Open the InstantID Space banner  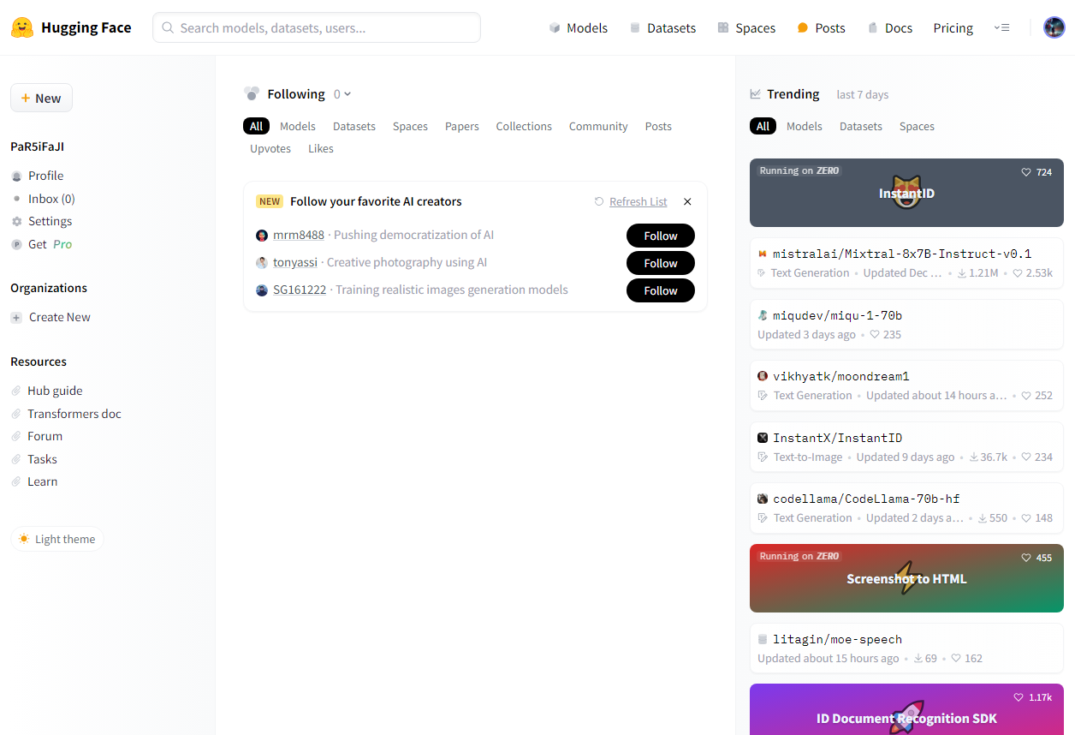point(906,193)
